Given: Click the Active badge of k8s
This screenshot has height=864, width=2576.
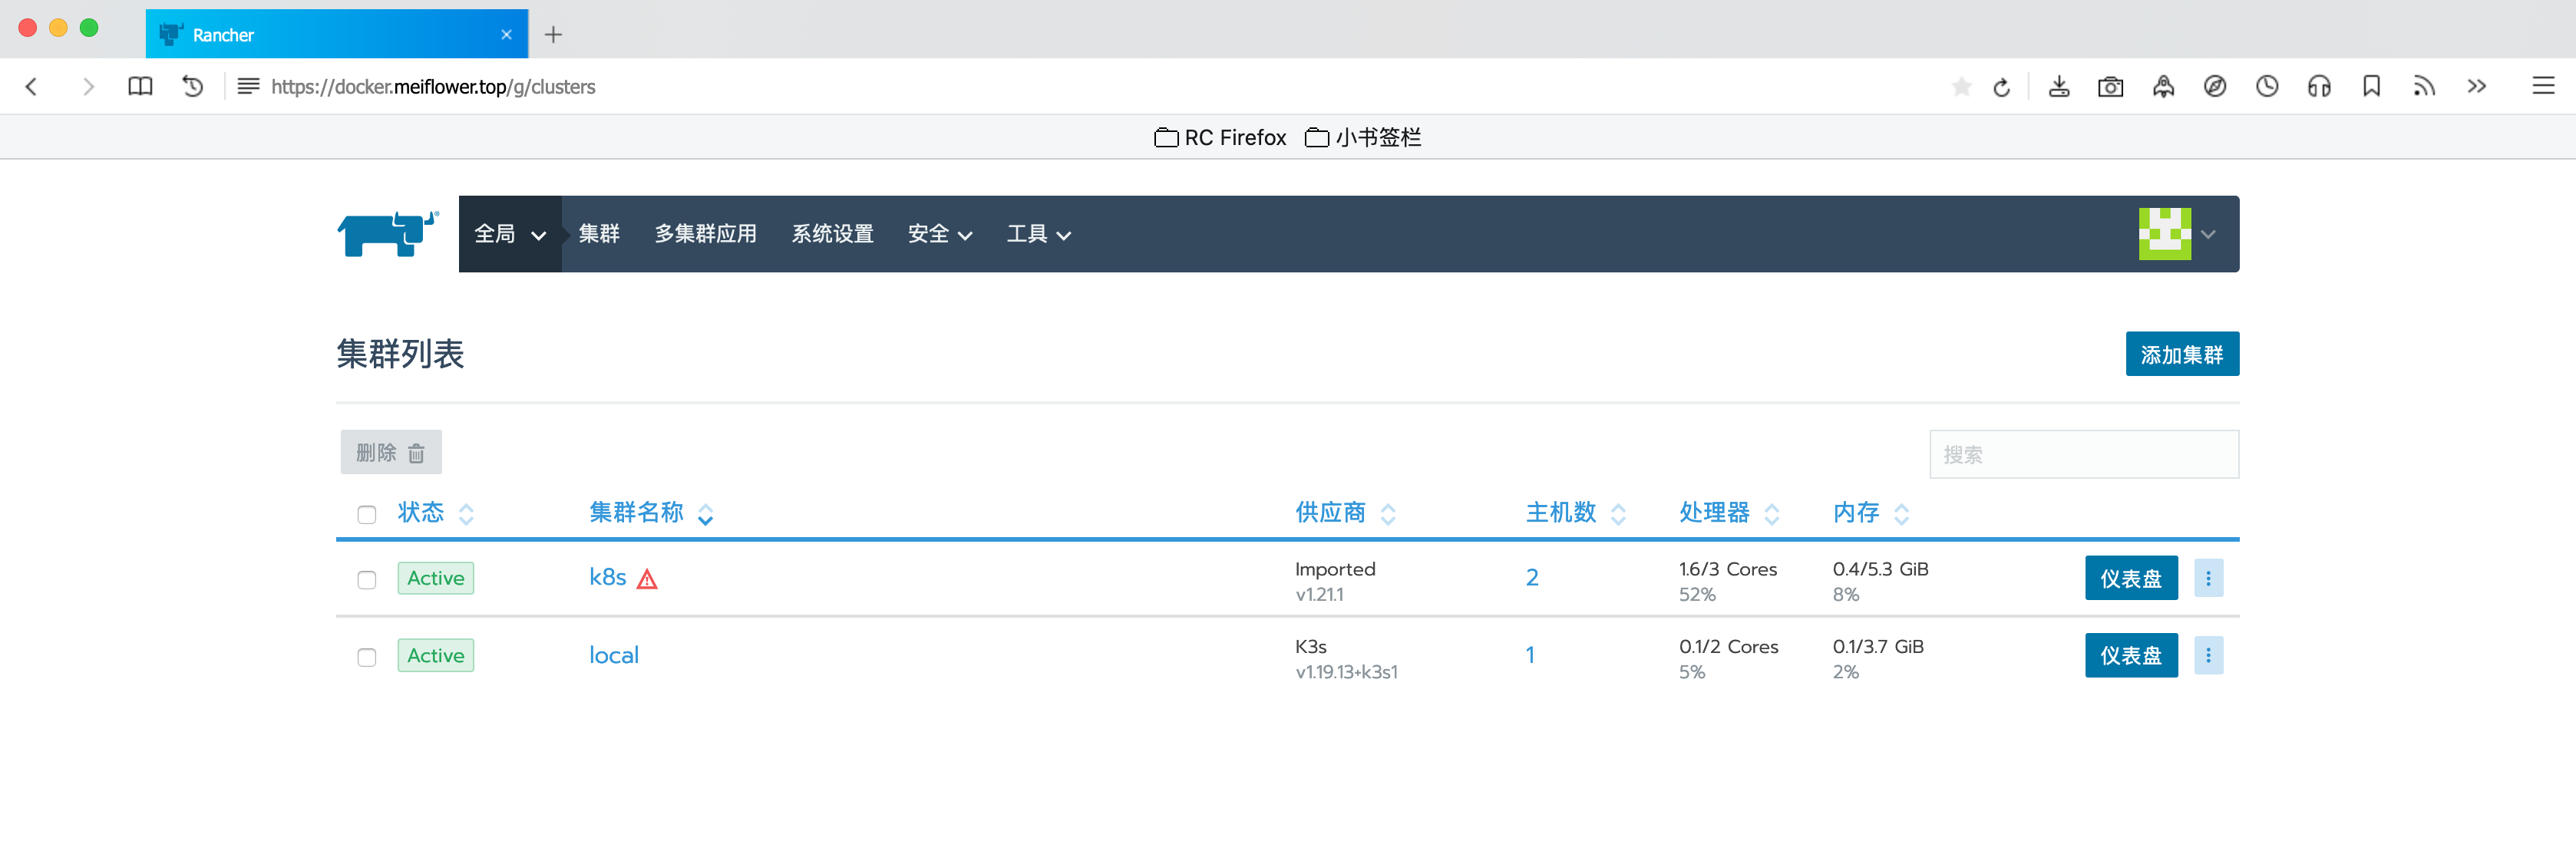Looking at the screenshot, I should pyautogui.click(x=436, y=578).
